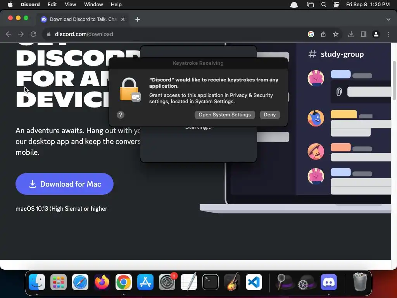Open the Discord menu in menu bar
397x298 pixels.
pyautogui.click(x=30, y=5)
